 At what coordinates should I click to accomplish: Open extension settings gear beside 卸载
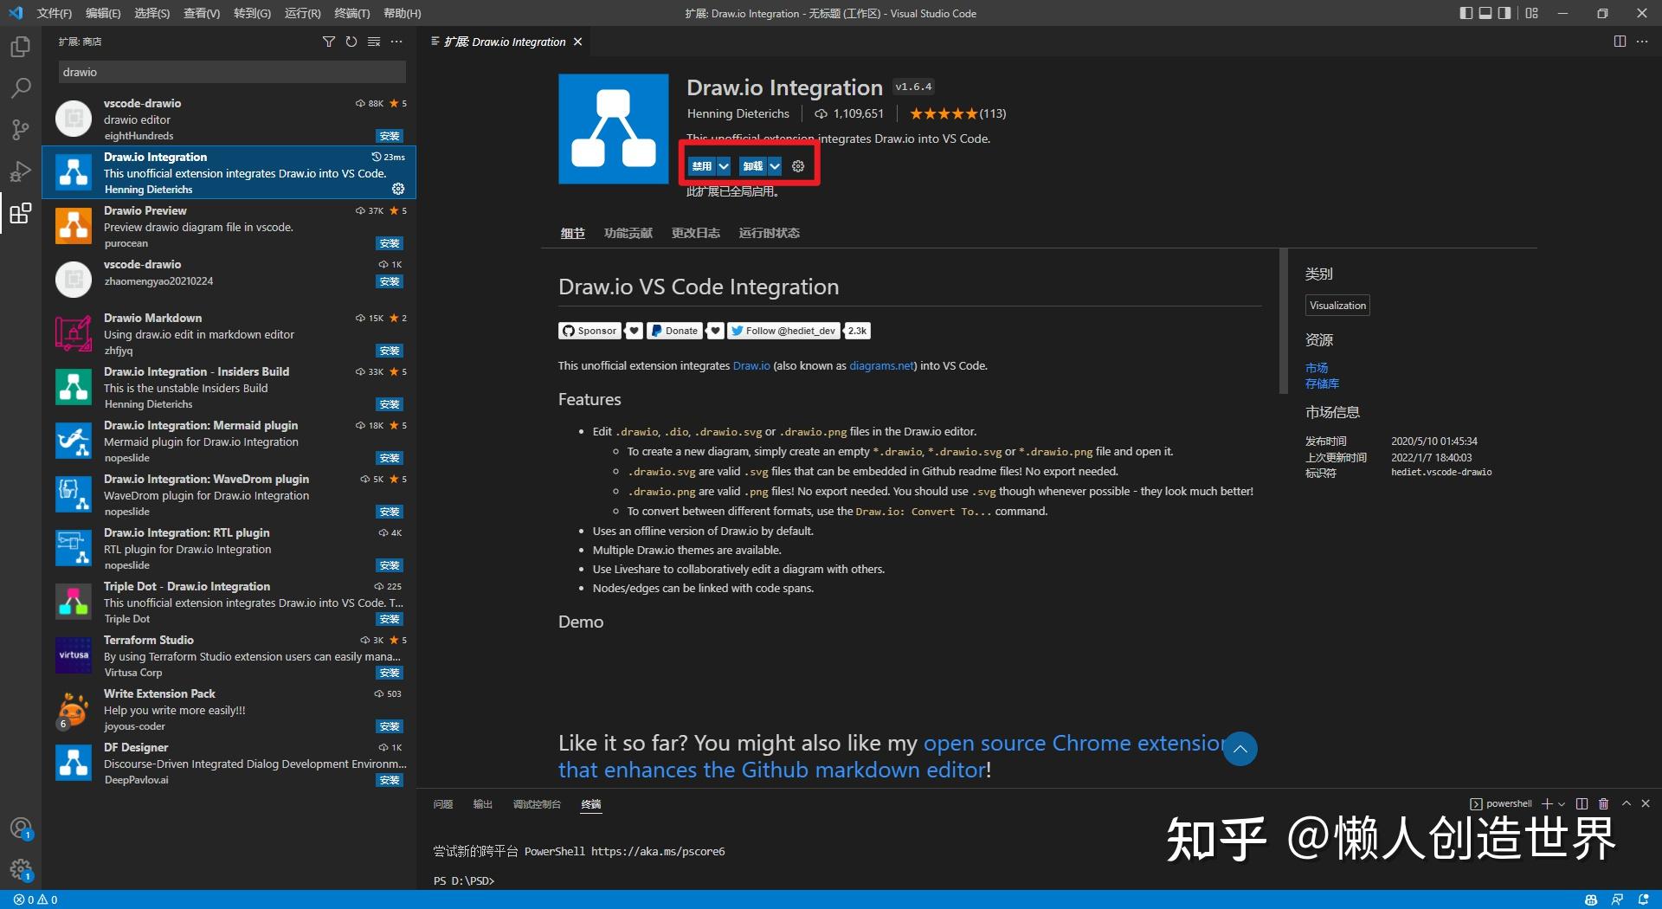tap(798, 166)
